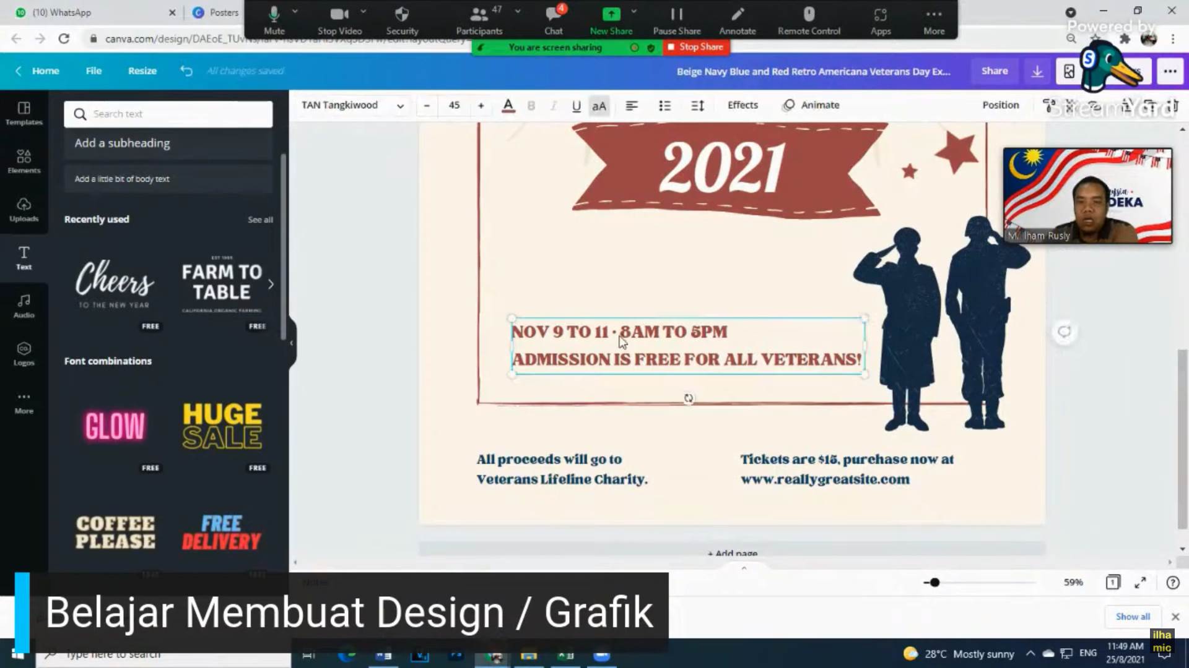1189x668 pixels.
Task: Show next recently used text styles
Action: (271, 285)
